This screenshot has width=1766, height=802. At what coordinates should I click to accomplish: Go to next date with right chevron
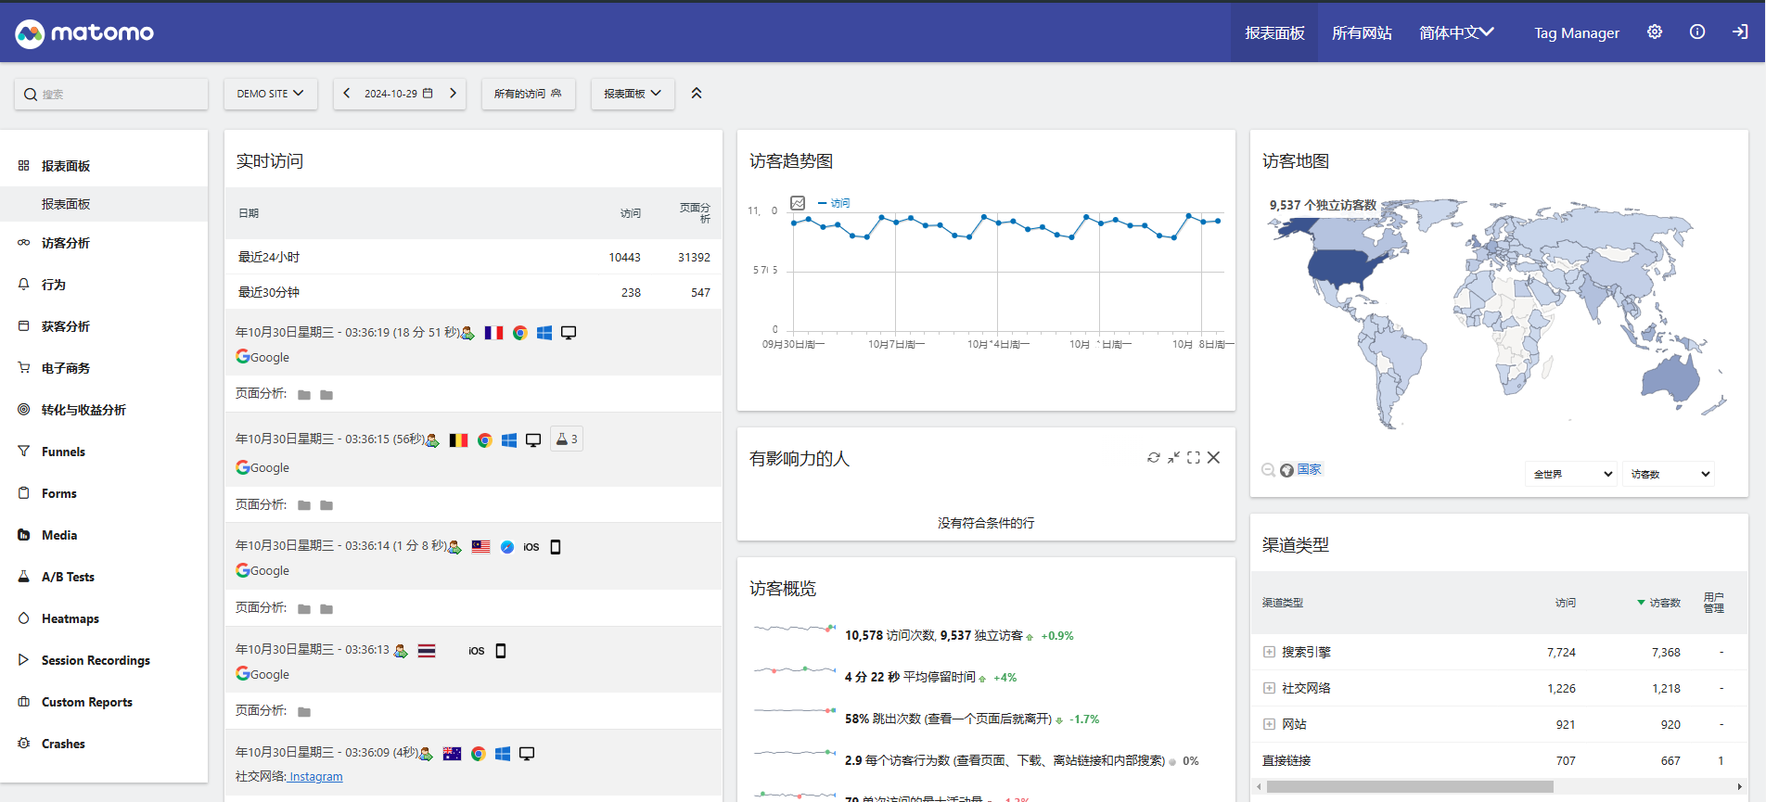tap(453, 93)
